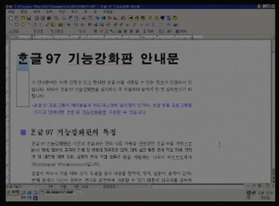
Task: Toggle underline formatting in format bar
Action: point(106,31)
